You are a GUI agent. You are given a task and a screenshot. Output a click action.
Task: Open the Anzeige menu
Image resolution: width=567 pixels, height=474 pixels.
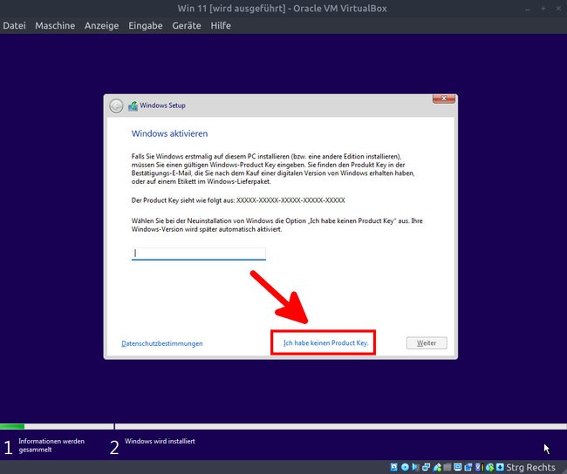(x=101, y=25)
